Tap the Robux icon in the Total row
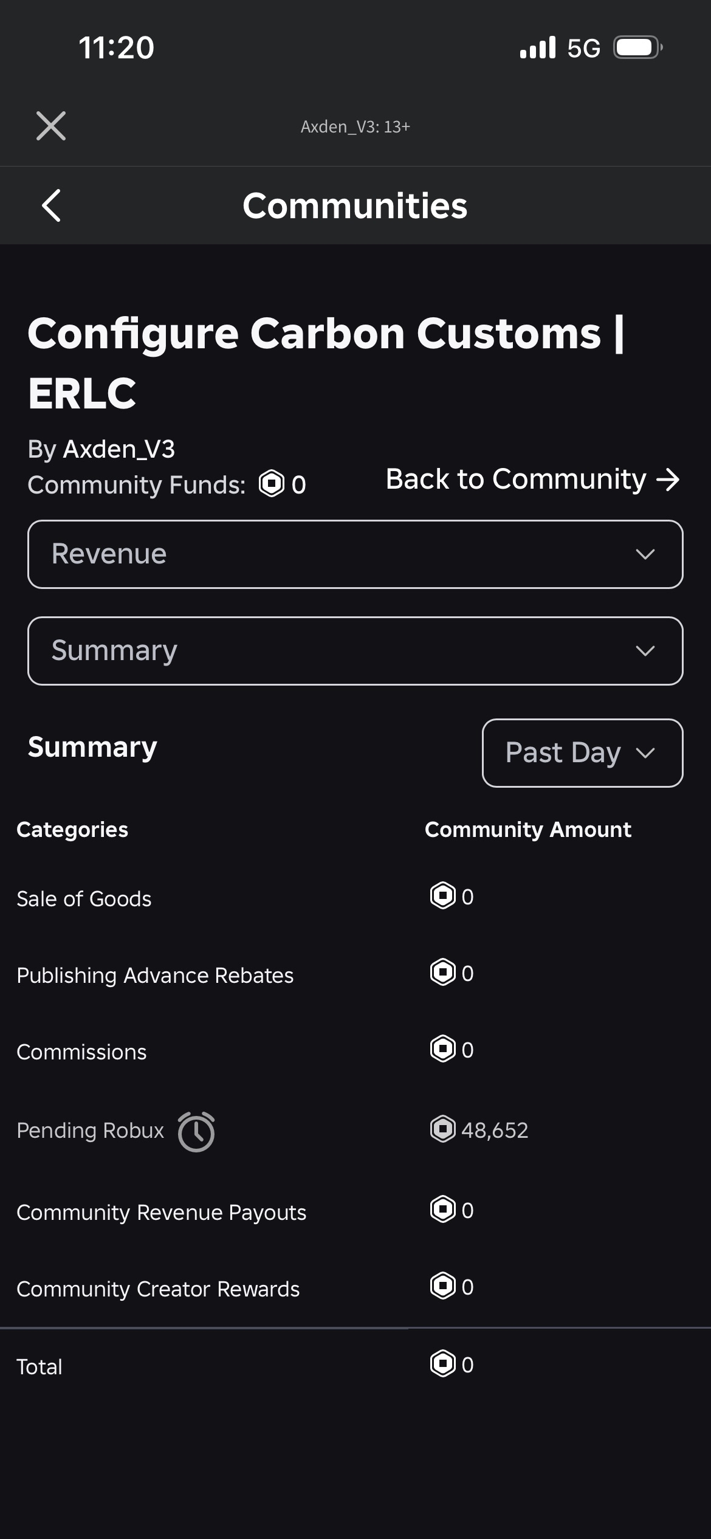The height and width of the screenshot is (1539, 711). [443, 1364]
